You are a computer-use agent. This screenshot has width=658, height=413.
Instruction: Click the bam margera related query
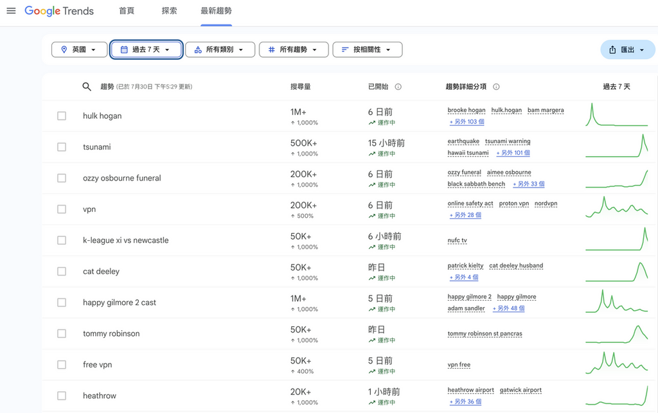[x=546, y=110]
